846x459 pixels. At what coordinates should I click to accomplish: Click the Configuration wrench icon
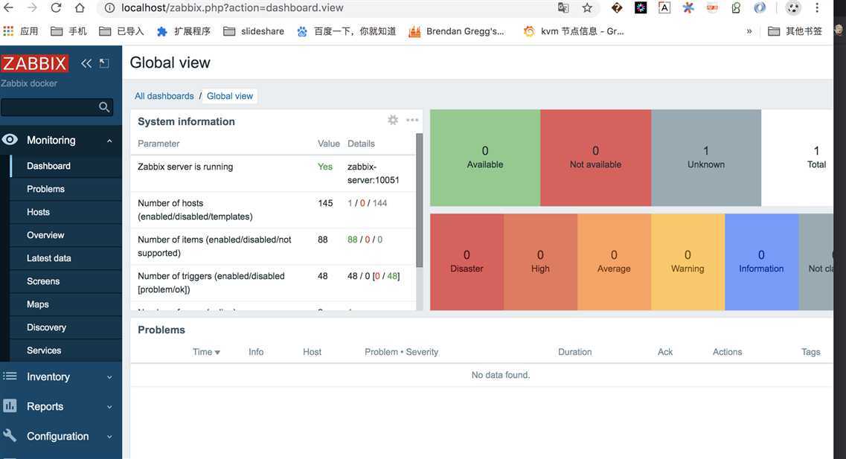coord(10,435)
